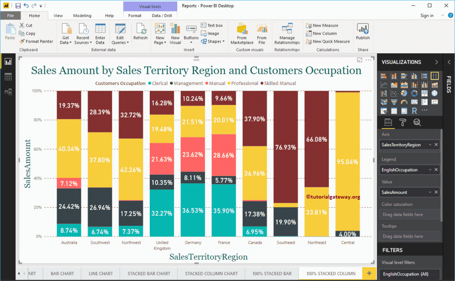Image resolution: width=455 pixels, height=281 pixels.
Task: Click the Refresh icon in External data
Action: [140, 31]
